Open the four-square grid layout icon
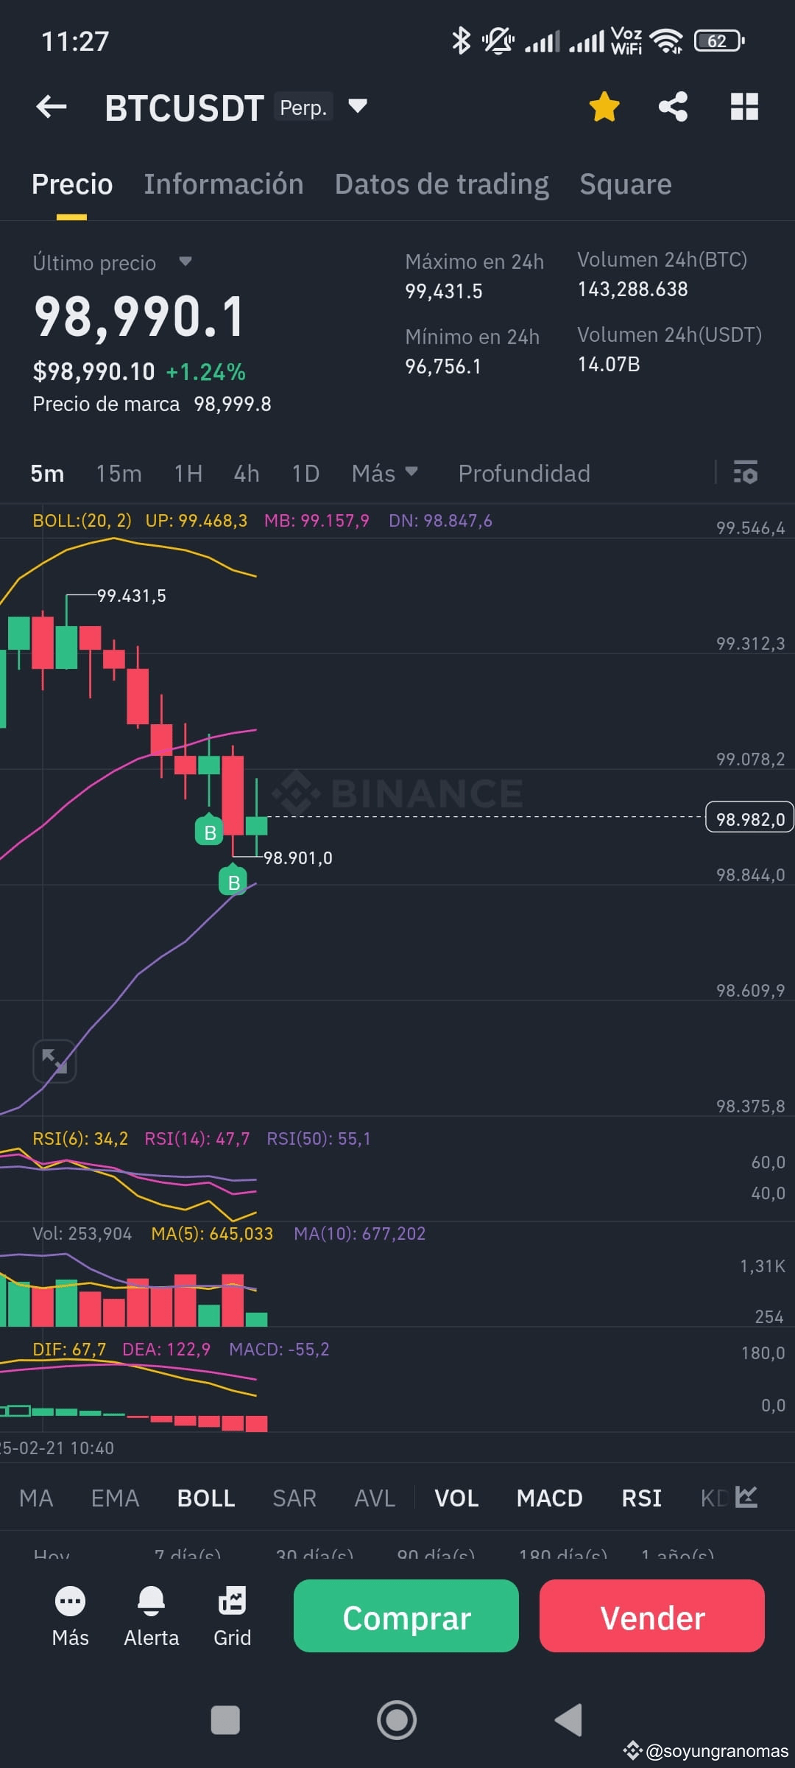 pos(744,107)
